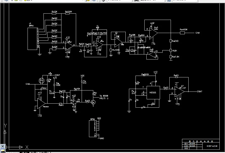Click the +12 label above the NE555

[x=155, y=72]
